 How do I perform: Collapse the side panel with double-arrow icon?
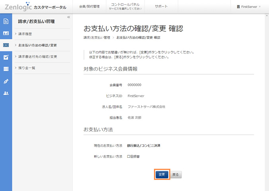pos(68,17)
